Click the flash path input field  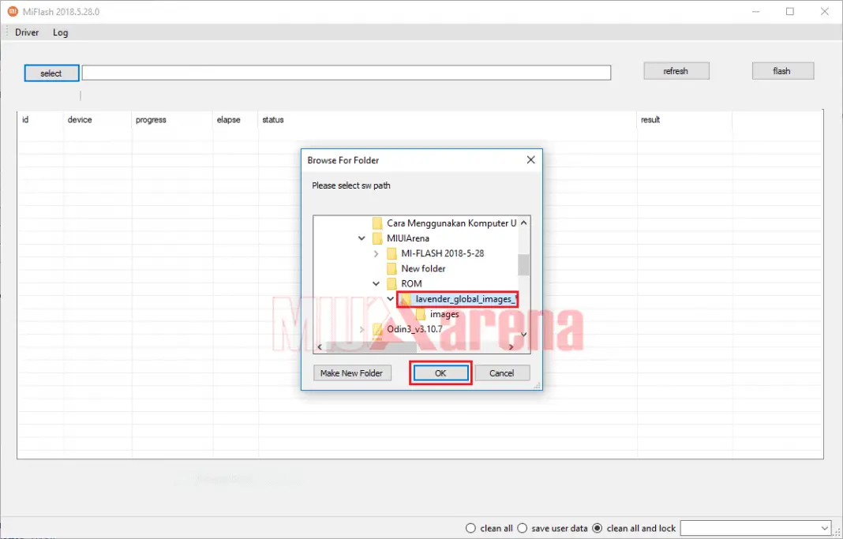346,72
